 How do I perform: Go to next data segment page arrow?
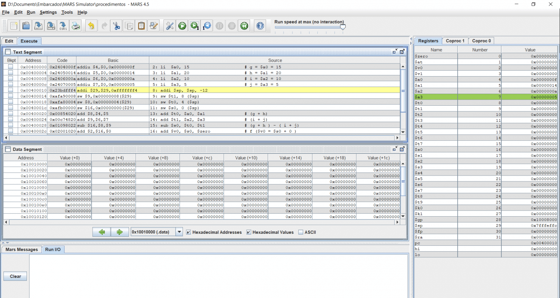tap(119, 232)
